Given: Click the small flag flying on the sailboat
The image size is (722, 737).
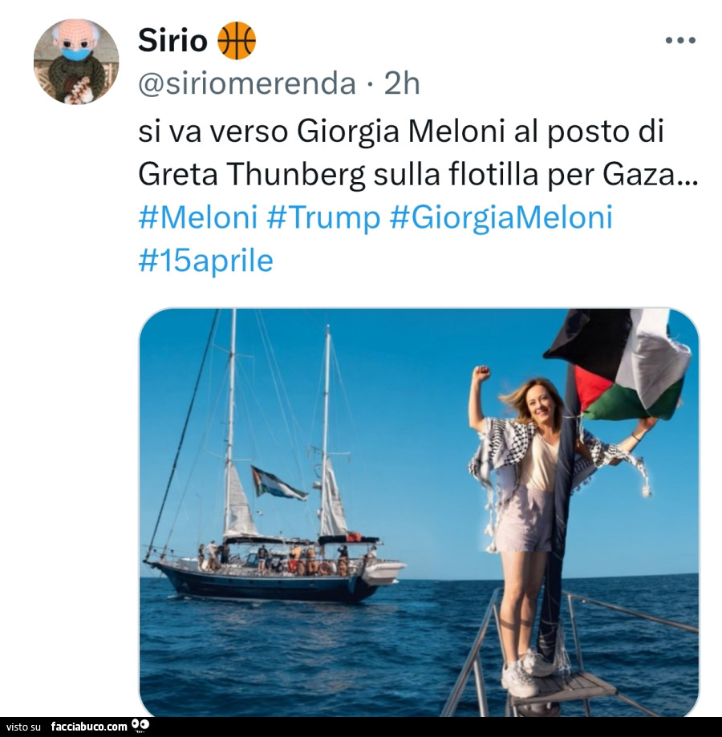Looking at the screenshot, I should (277, 483).
